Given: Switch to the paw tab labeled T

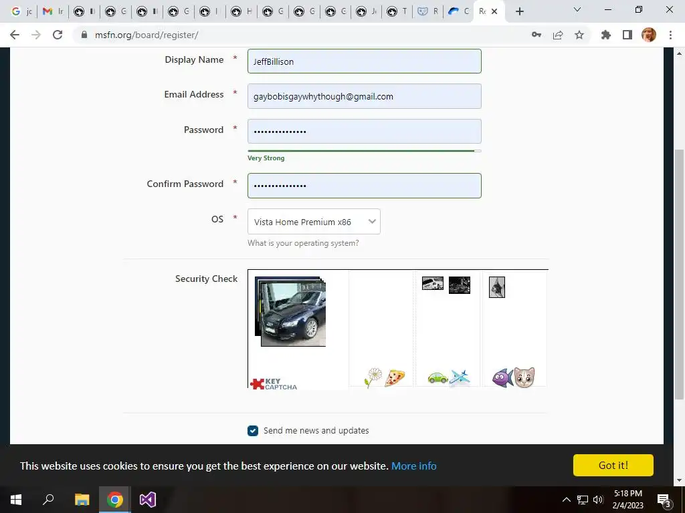Looking at the screenshot, I should [398, 11].
